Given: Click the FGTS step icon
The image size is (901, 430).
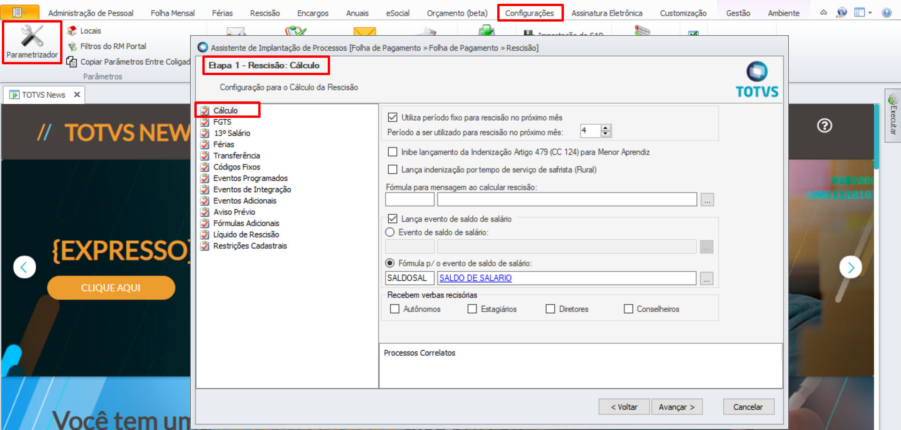Looking at the screenshot, I should [205, 122].
